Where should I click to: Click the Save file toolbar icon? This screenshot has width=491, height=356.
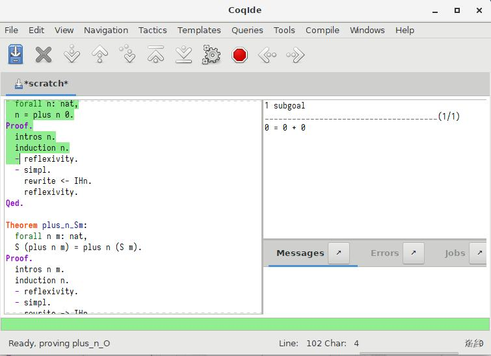tap(16, 55)
